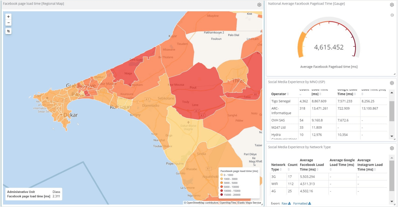Screen dimensions: 398x207
Task: Click the gauge value 4,615.452
Action: point(329,48)
